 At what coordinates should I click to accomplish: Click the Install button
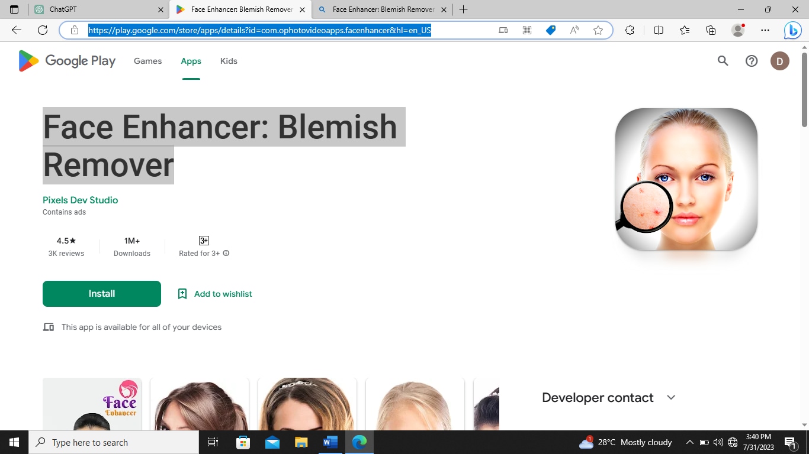coord(102,294)
